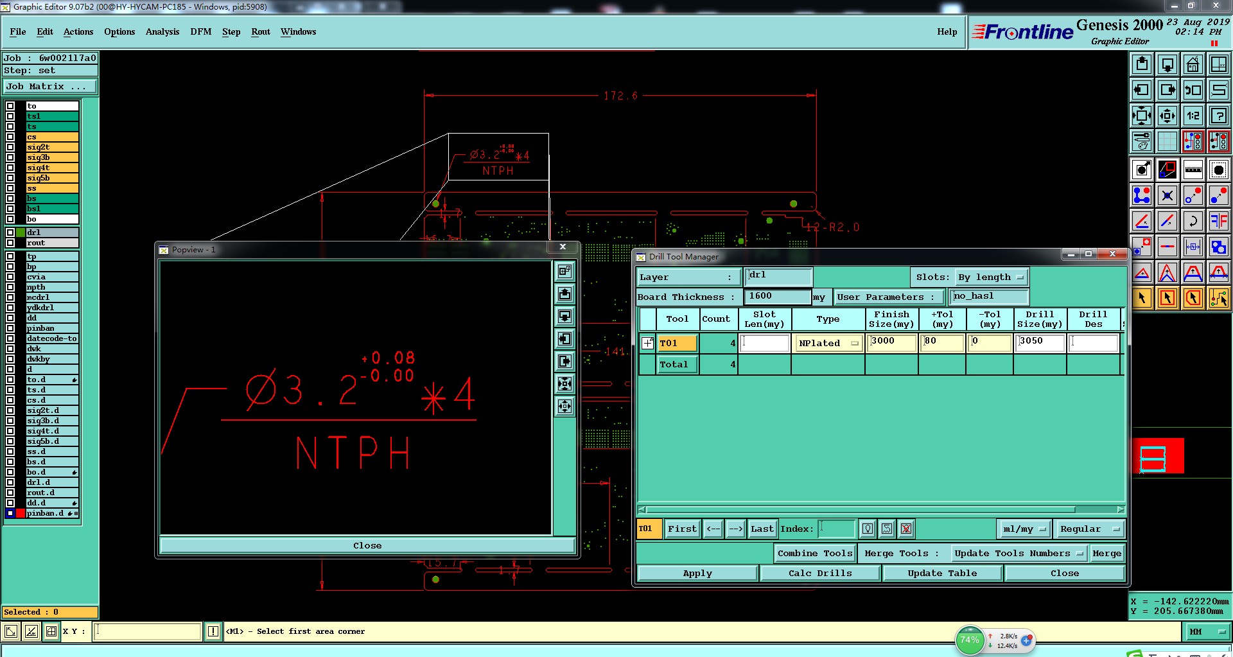This screenshot has width=1233, height=657.
Task: Open the Slots By length dropdown
Action: pos(992,277)
